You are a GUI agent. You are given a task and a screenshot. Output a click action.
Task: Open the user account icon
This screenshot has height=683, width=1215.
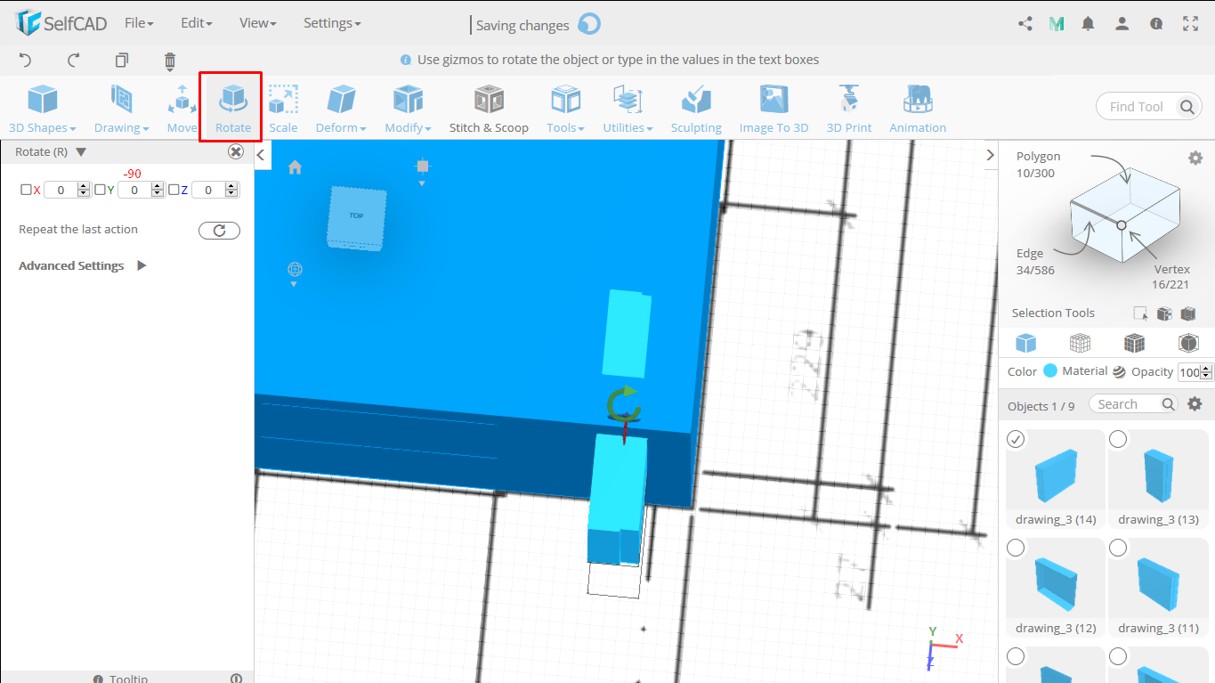click(x=1122, y=24)
